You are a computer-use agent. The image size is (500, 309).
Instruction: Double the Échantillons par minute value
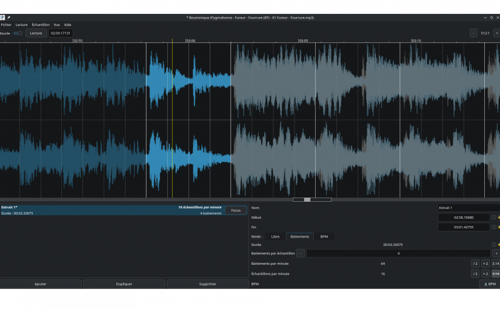pyautogui.click(x=485, y=274)
